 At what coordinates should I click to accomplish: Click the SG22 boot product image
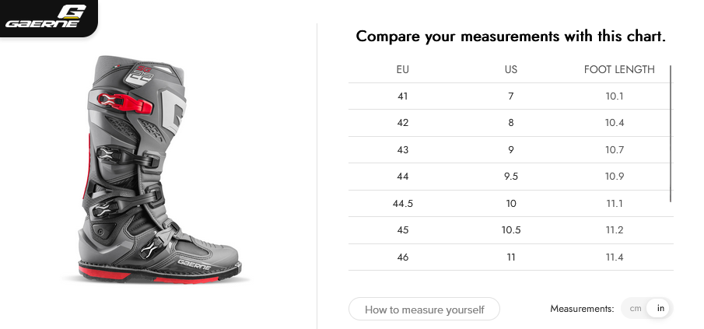pyautogui.click(x=157, y=170)
